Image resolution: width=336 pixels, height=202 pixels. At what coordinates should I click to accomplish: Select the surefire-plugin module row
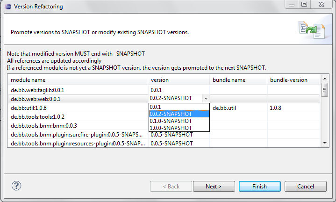[164, 135]
